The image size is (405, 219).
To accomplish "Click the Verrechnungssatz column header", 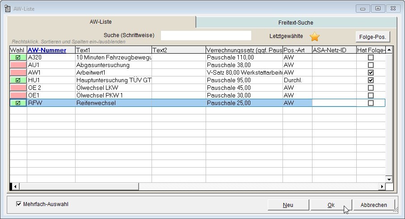I will click(x=245, y=50).
